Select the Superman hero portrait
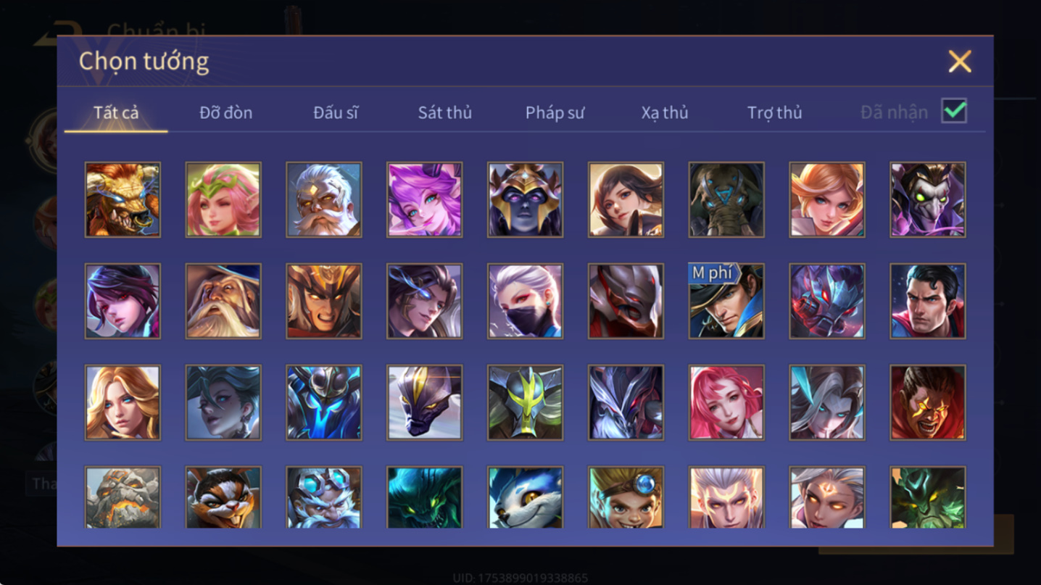Screen dimensions: 1041x585 tap(927, 301)
